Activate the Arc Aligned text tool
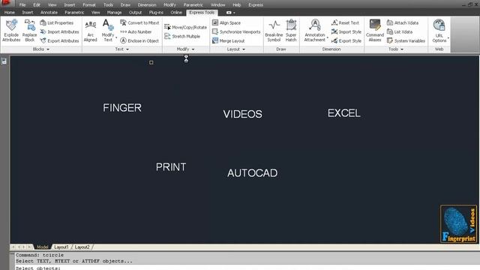The height and width of the screenshot is (270, 480). [x=90, y=30]
